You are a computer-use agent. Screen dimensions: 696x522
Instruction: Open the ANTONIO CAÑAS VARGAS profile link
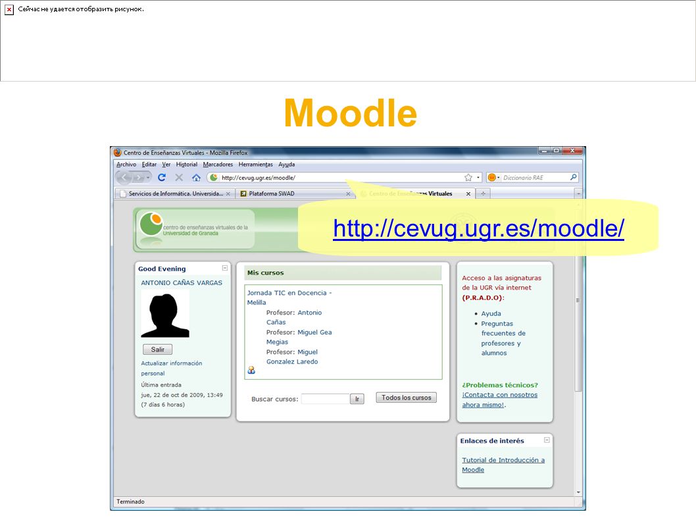pos(182,282)
